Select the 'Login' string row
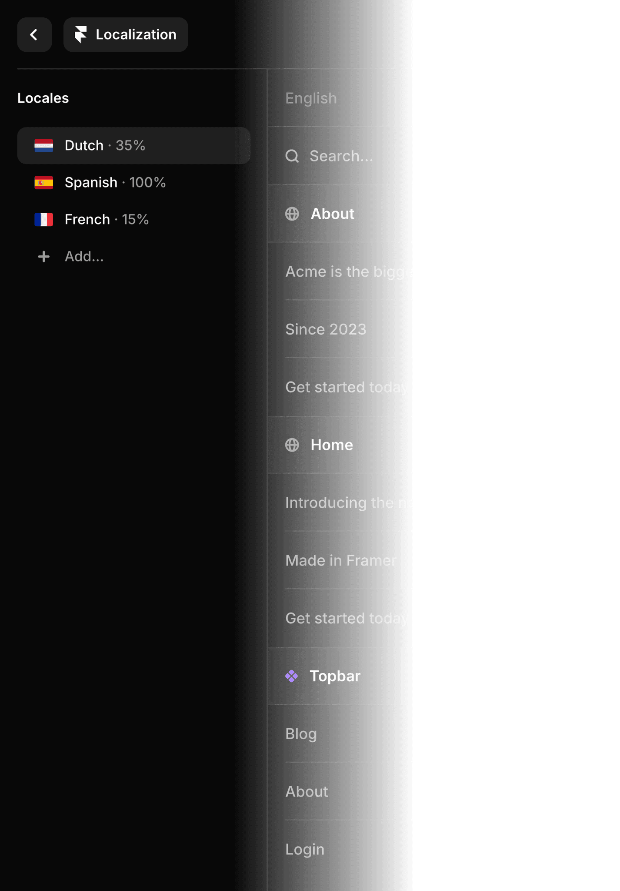The width and height of the screenshot is (620, 891). [x=305, y=849]
